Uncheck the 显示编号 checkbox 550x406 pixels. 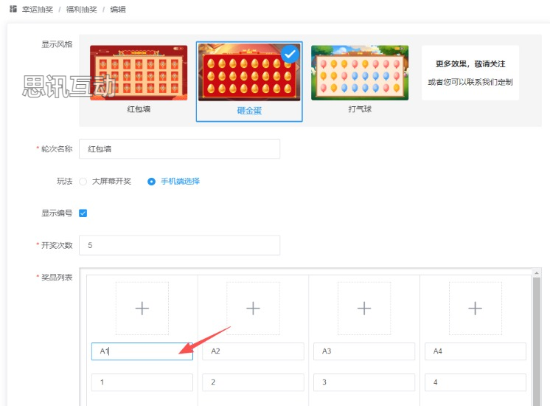click(x=83, y=213)
